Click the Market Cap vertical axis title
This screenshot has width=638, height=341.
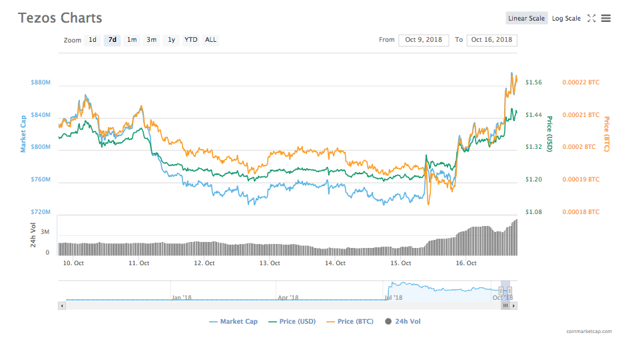tap(23, 134)
